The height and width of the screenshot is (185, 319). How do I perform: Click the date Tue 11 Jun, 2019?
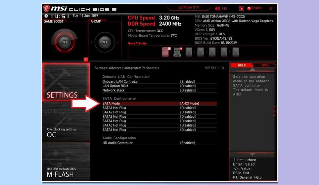click(85, 16)
